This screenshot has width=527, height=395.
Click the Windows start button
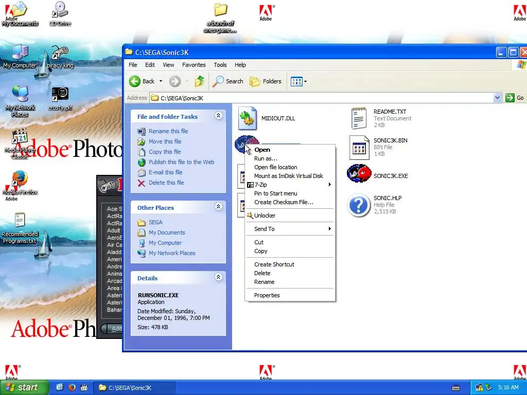point(24,388)
